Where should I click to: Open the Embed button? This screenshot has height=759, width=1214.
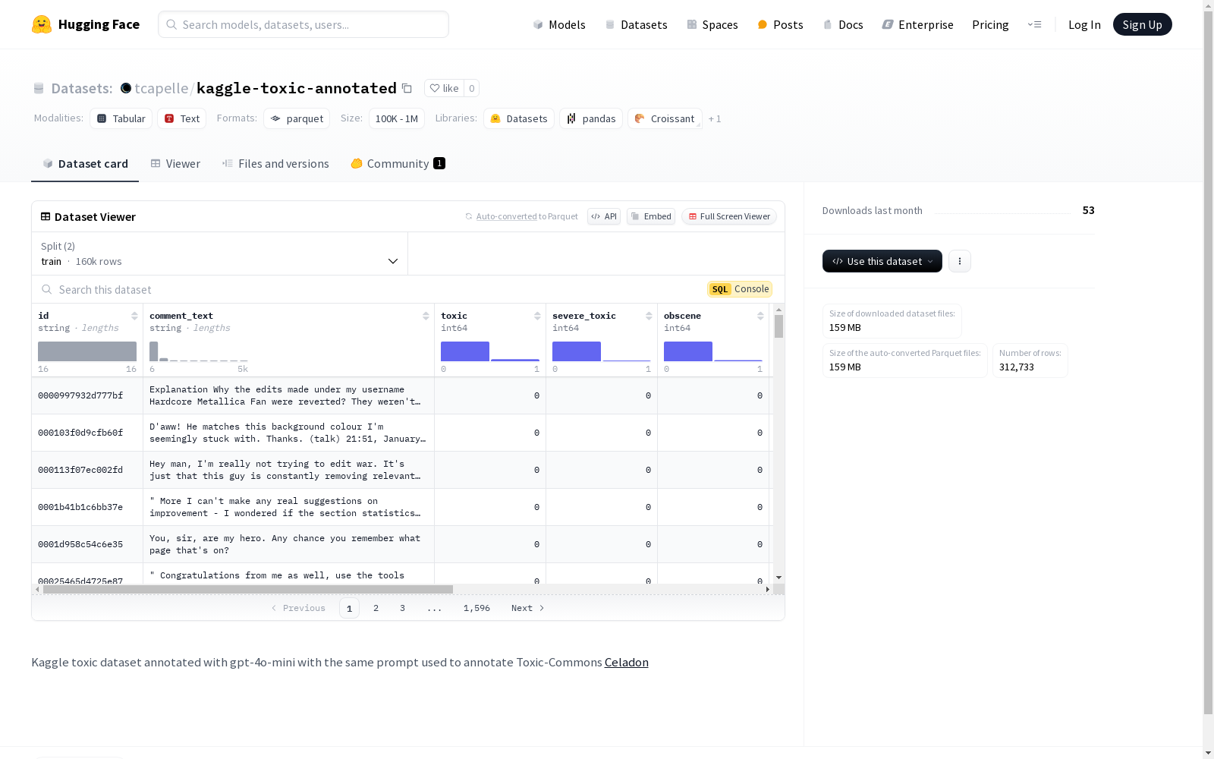(x=651, y=216)
